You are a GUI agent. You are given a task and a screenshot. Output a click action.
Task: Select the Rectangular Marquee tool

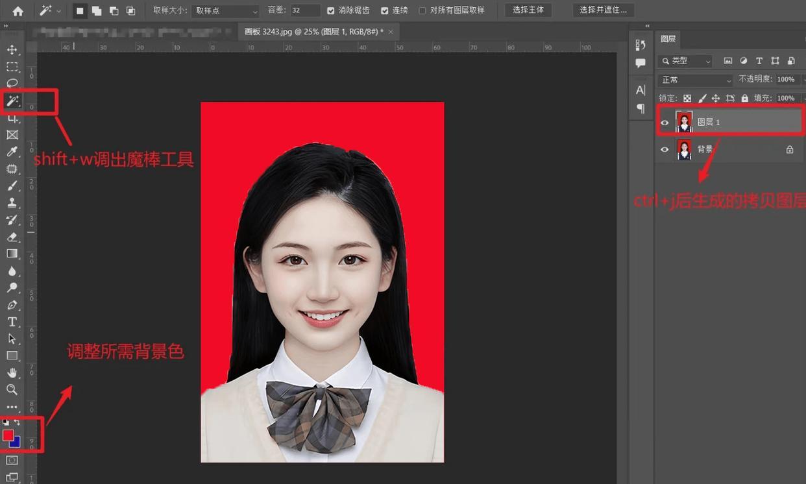[x=12, y=67]
